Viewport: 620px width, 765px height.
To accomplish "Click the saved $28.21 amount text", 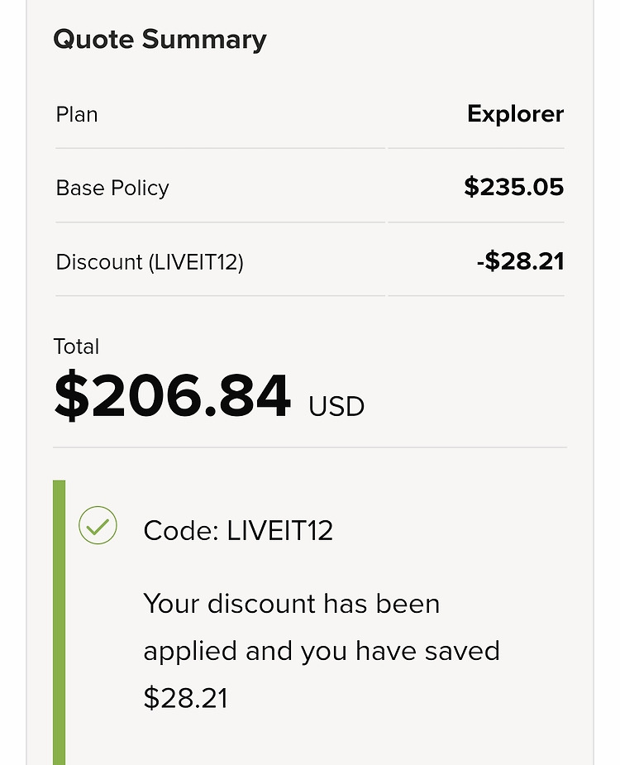I will 185,698.
